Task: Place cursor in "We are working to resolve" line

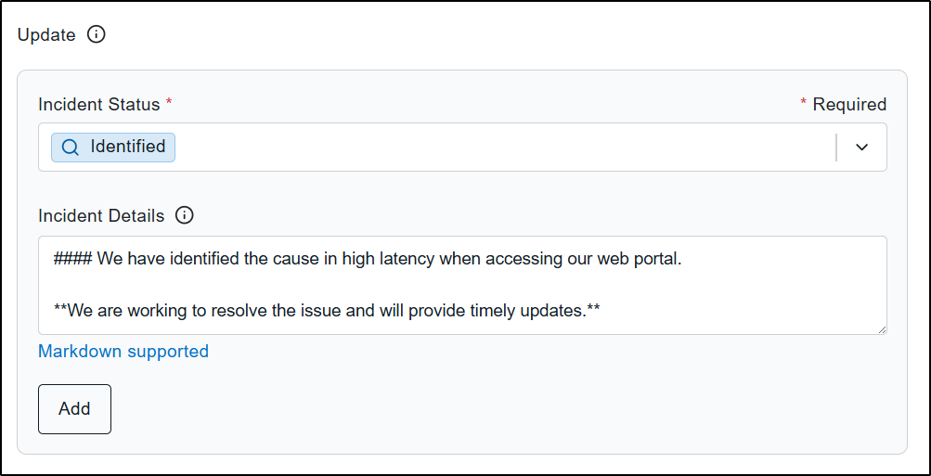Action: pos(327,309)
